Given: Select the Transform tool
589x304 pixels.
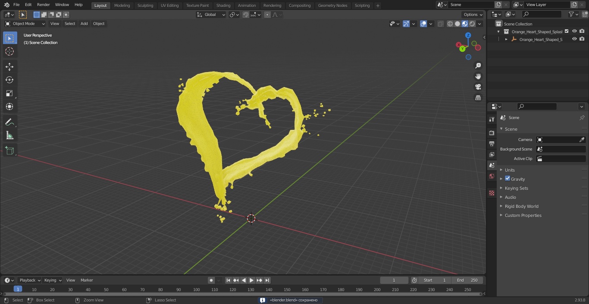Looking at the screenshot, I should pos(9,107).
